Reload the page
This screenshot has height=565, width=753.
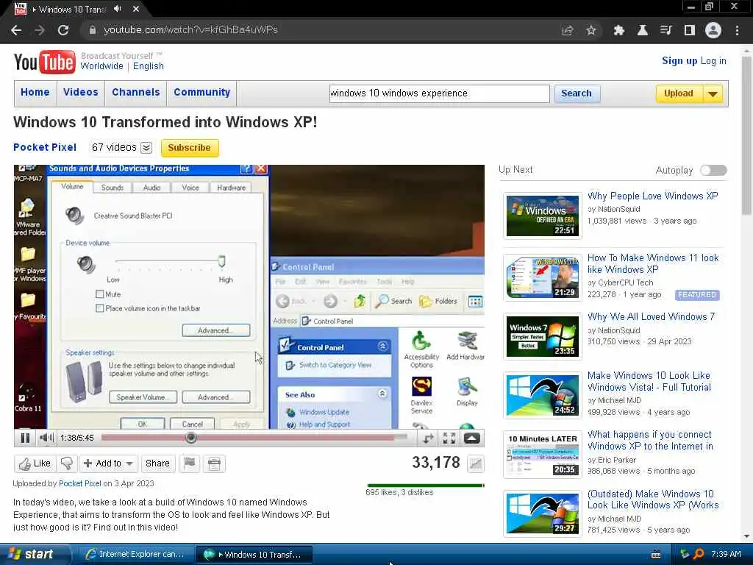[63, 30]
